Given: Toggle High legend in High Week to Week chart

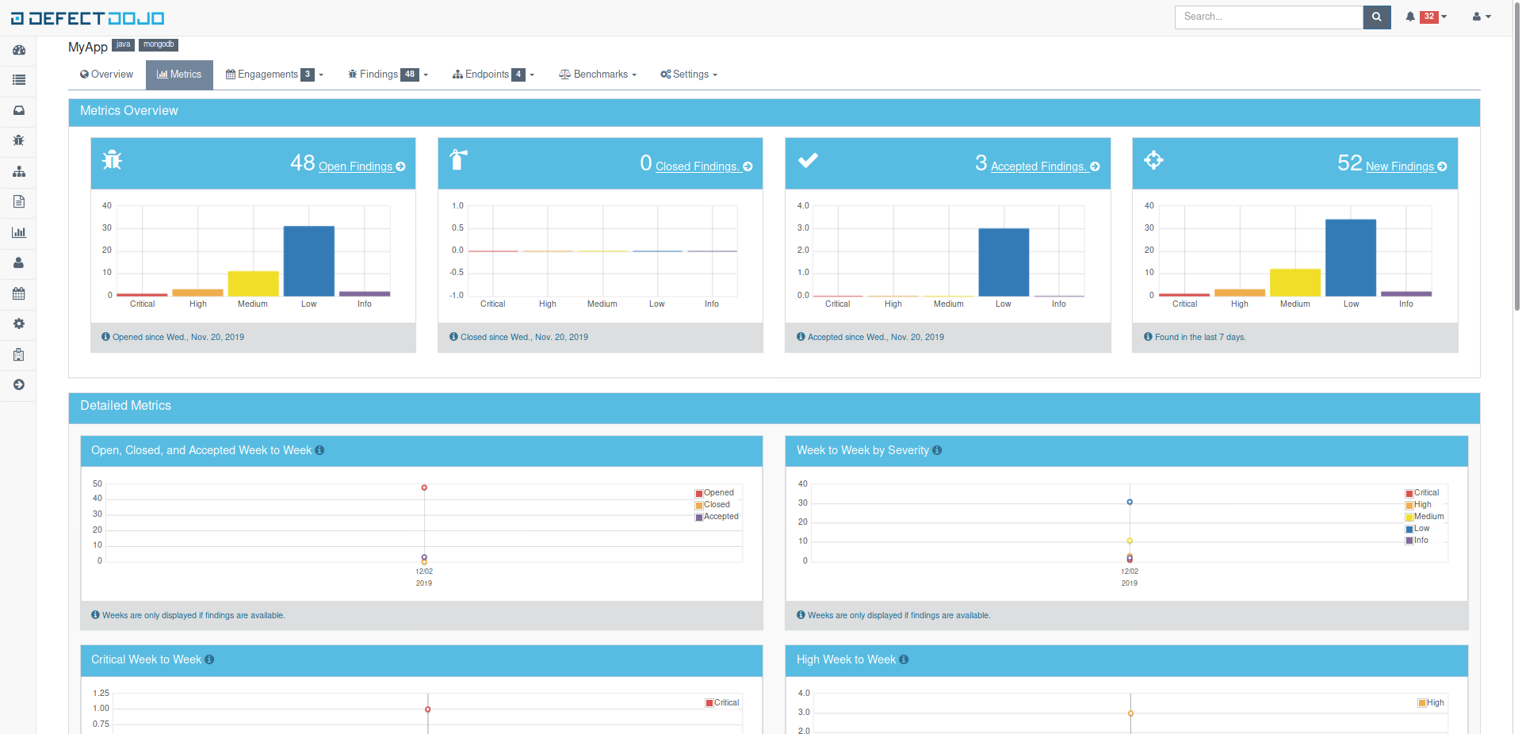Looking at the screenshot, I should pyautogui.click(x=1431, y=703).
